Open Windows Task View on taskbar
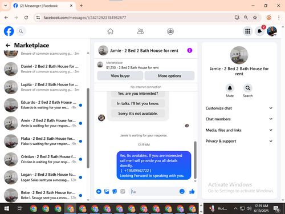 tap(20, 208)
